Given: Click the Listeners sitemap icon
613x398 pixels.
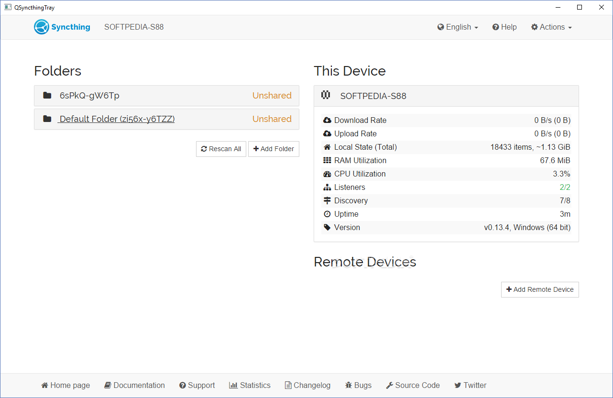Looking at the screenshot, I should [x=327, y=187].
